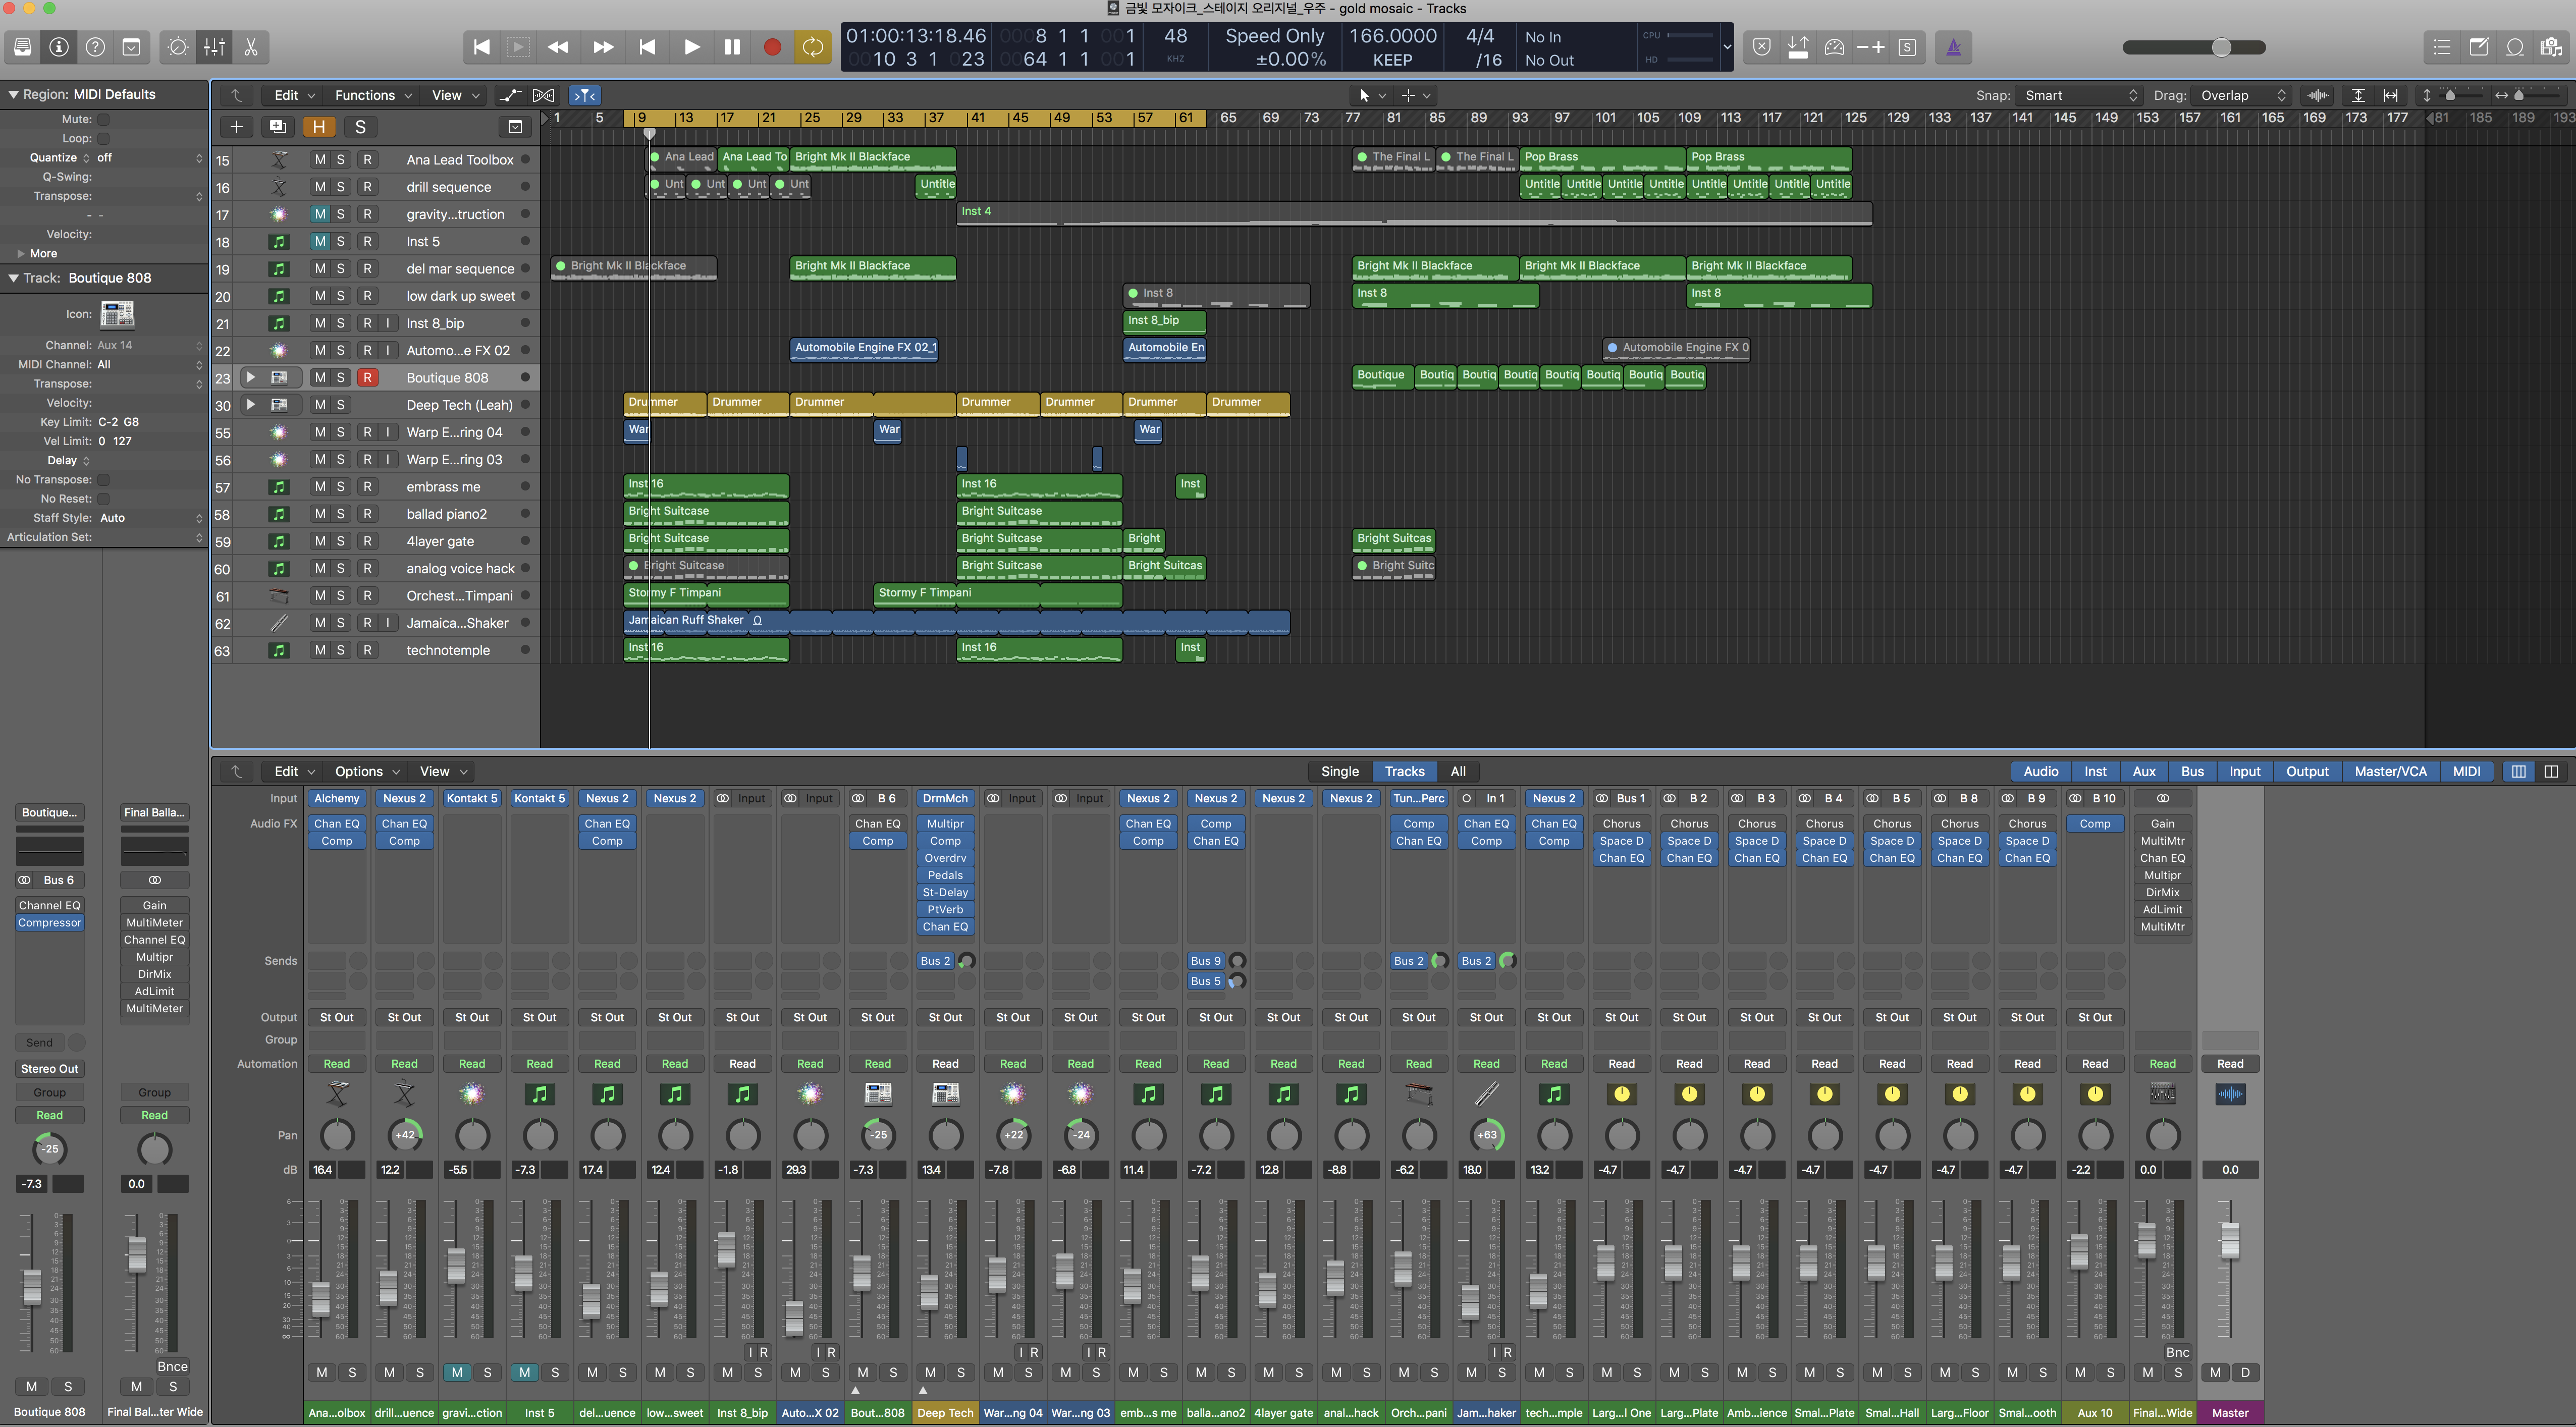This screenshot has width=2576, height=1427.
Task: Start playback with the Play button
Action: tap(691, 47)
